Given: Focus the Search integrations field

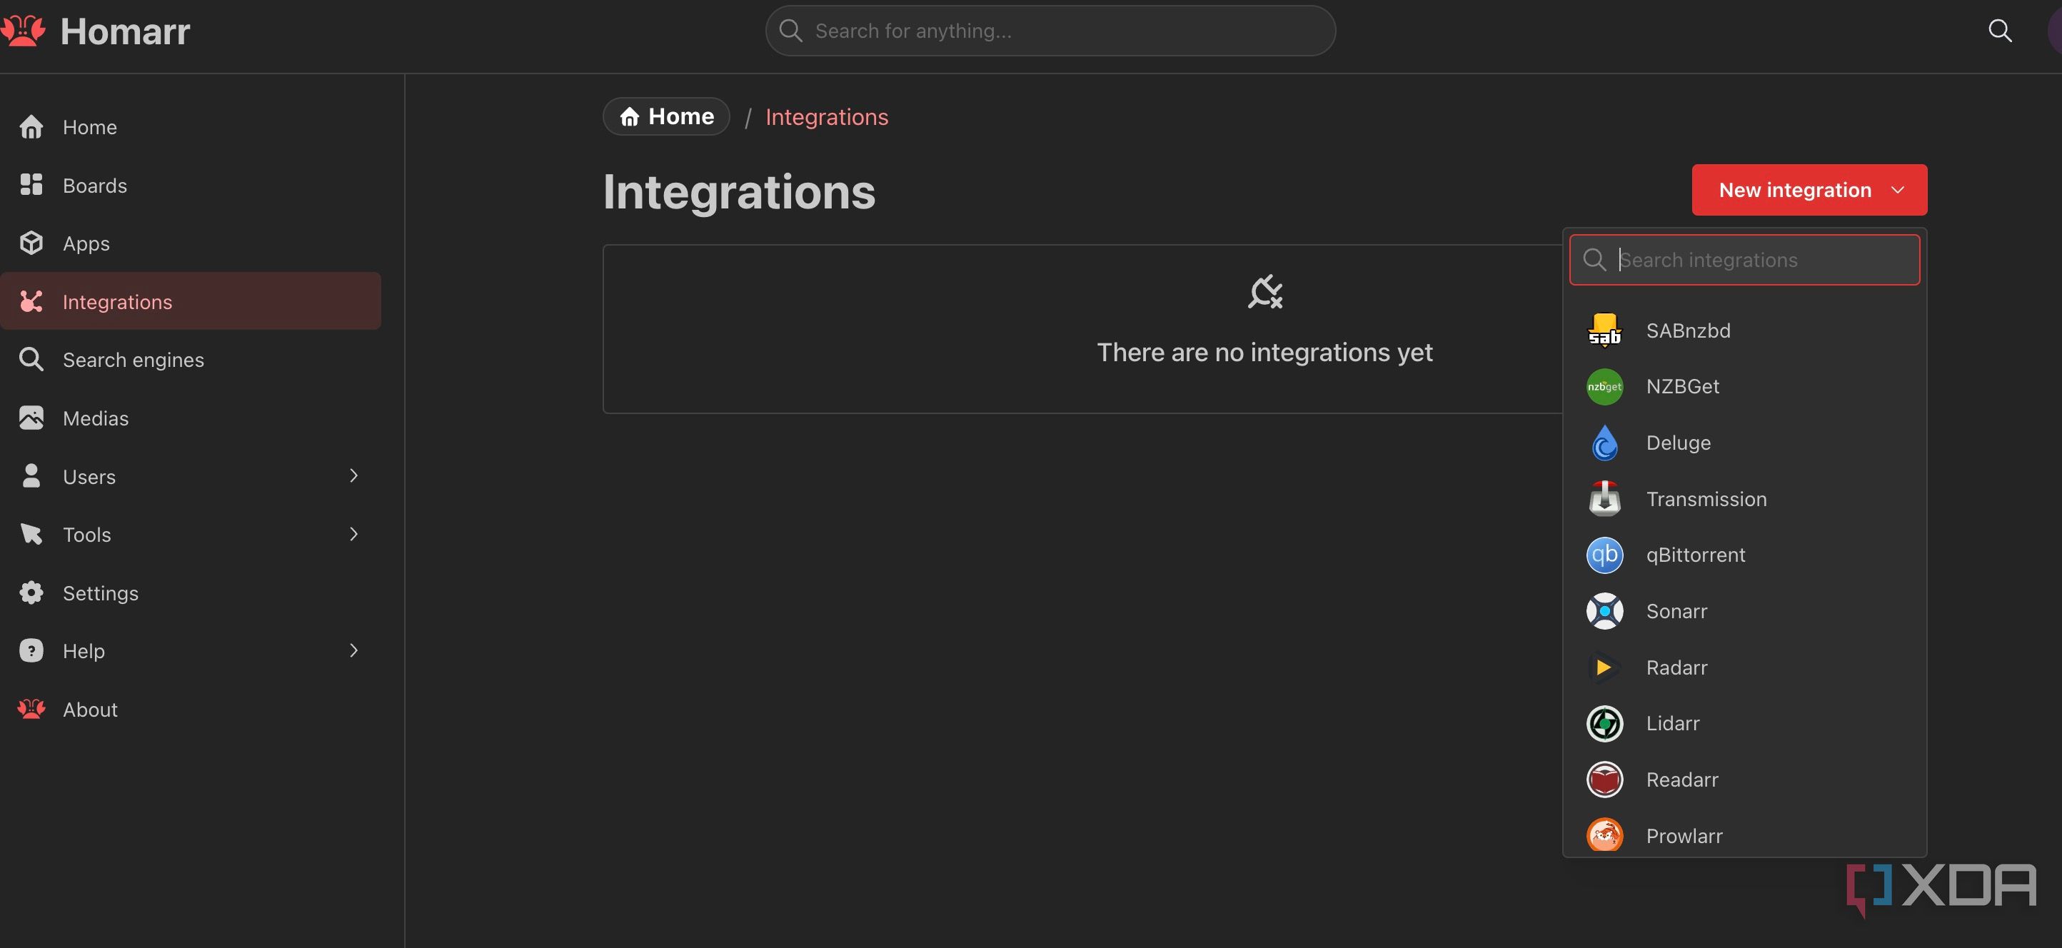Looking at the screenshot, I should (x=1744, y=260).
